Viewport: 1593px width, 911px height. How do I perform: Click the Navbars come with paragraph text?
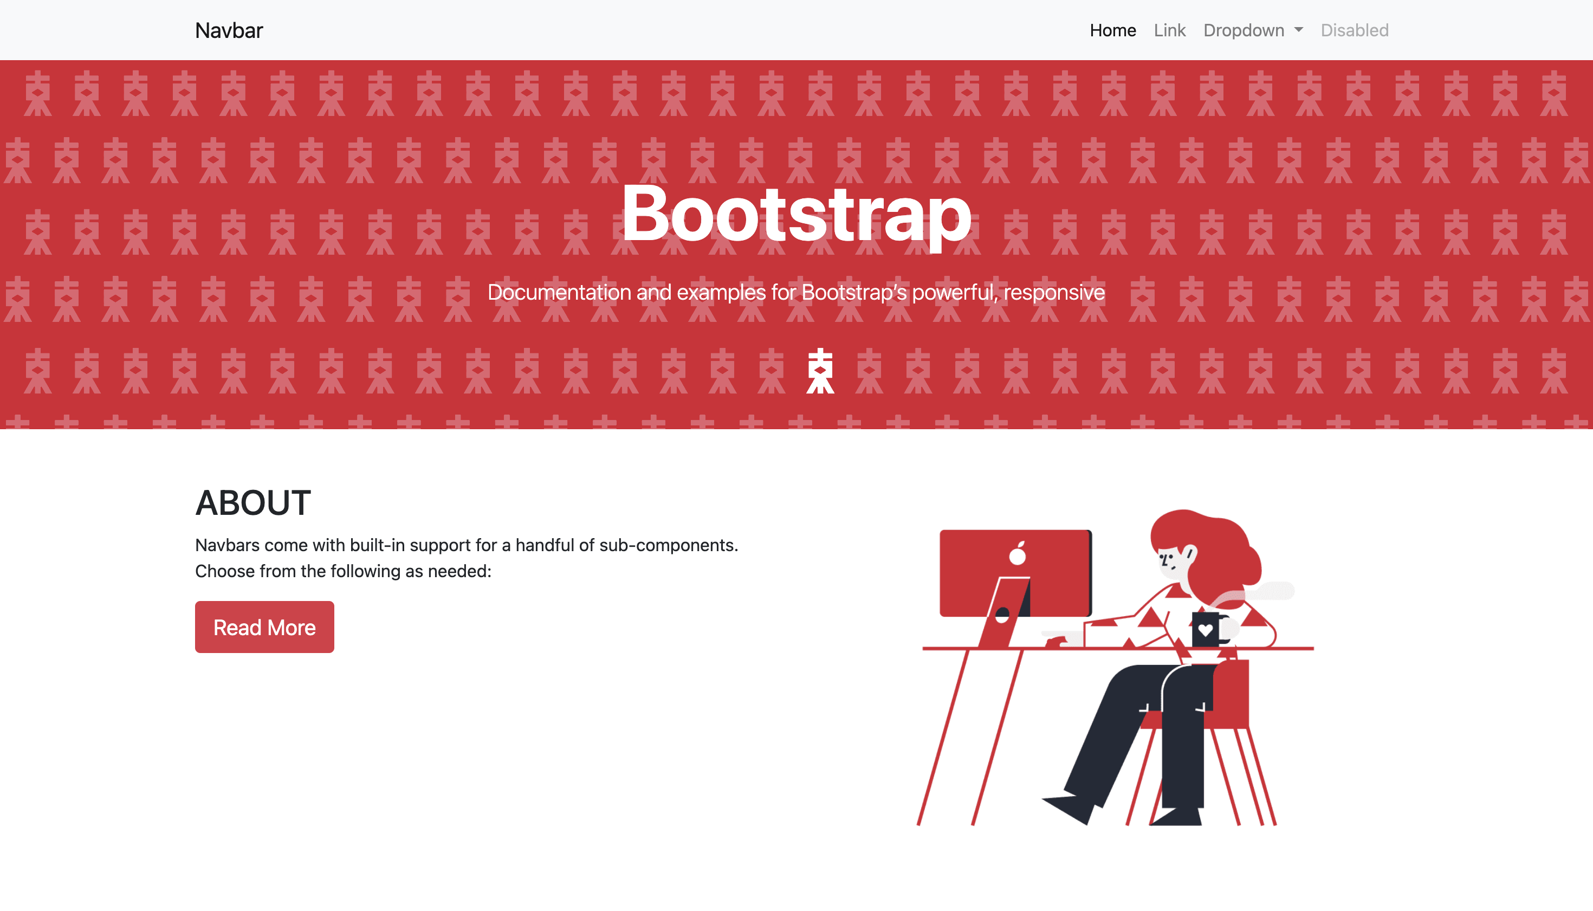click(x=466, y=558)
